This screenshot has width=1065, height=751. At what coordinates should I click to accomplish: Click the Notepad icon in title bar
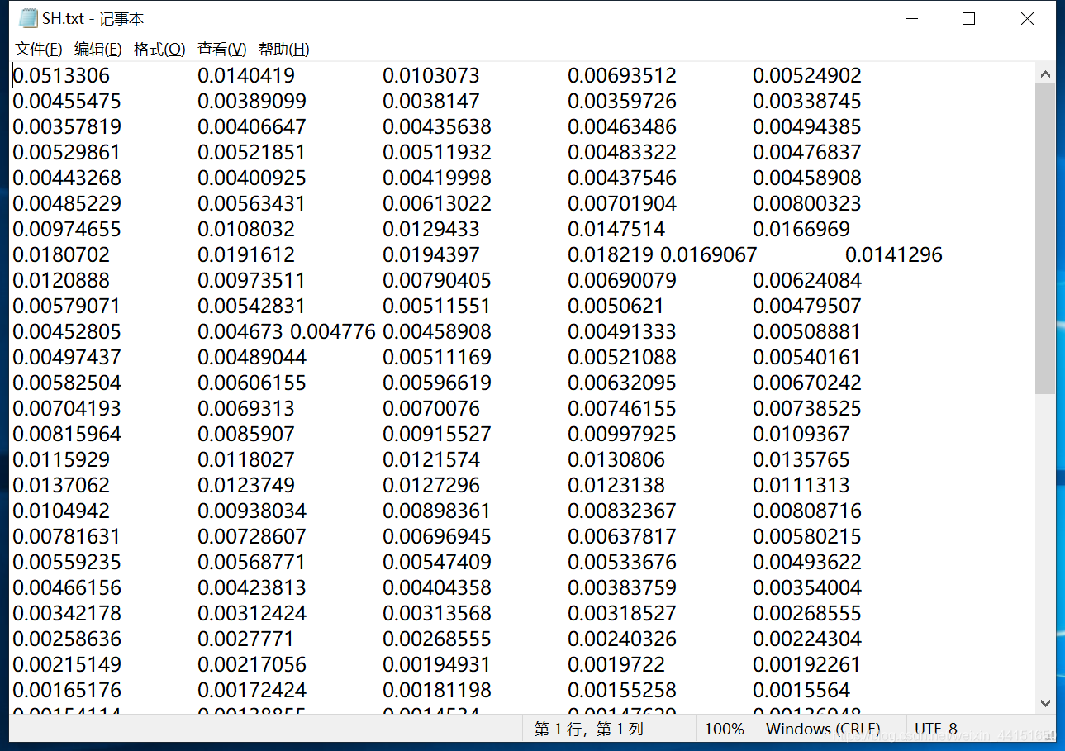click(x=28, y=18)
